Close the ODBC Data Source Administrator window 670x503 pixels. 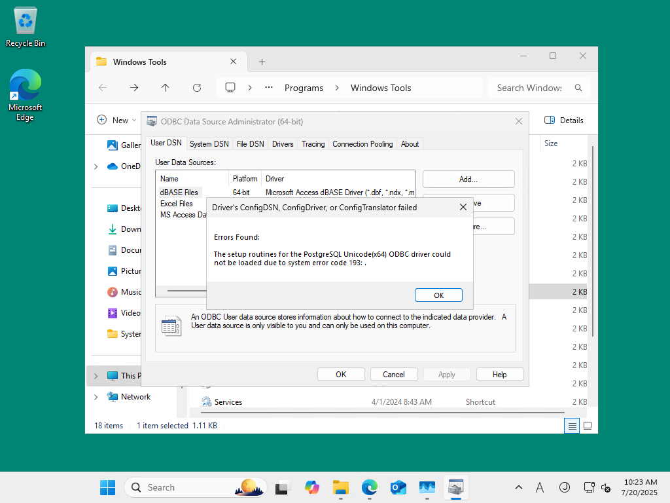(x=519, y=121)
